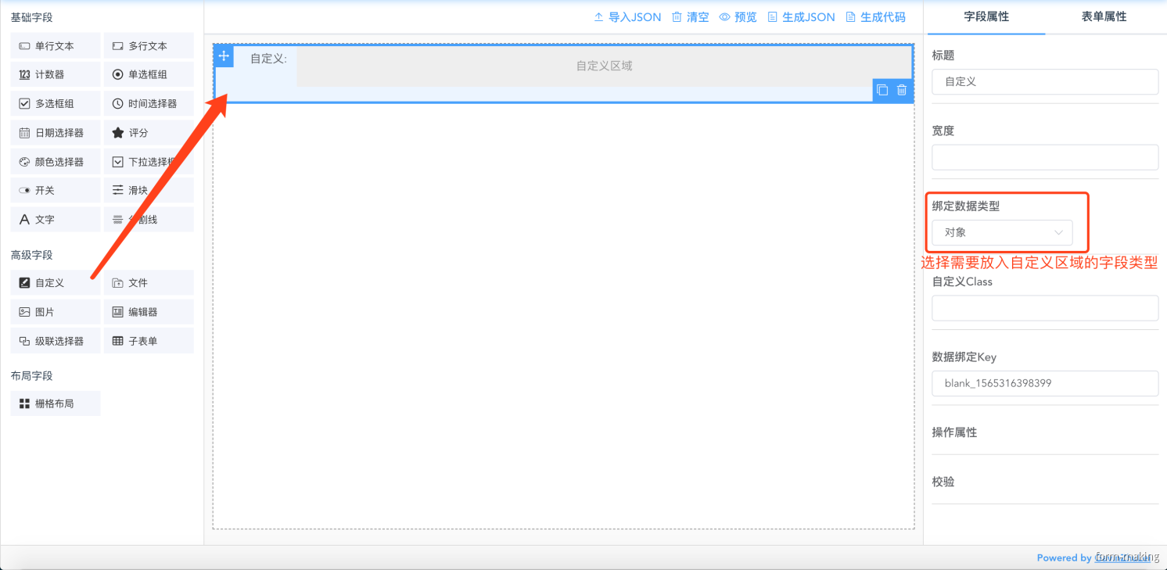
Task: Select the 评分 rating field
Action: click(x=149, y=132)
